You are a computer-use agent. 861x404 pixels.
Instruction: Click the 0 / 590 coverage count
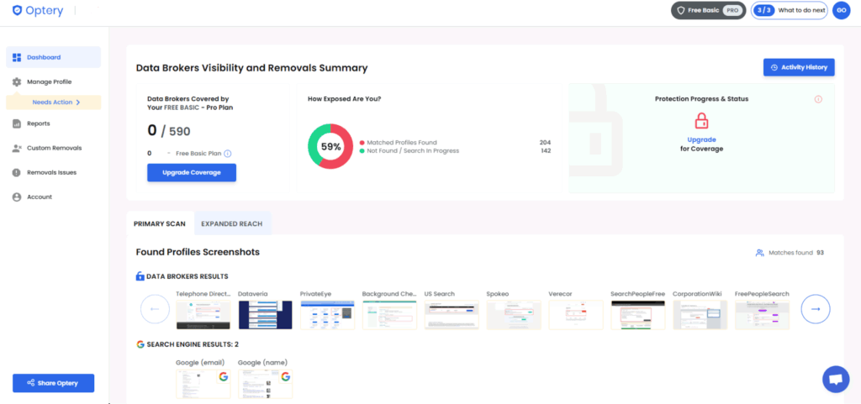(x=169, y=131)
